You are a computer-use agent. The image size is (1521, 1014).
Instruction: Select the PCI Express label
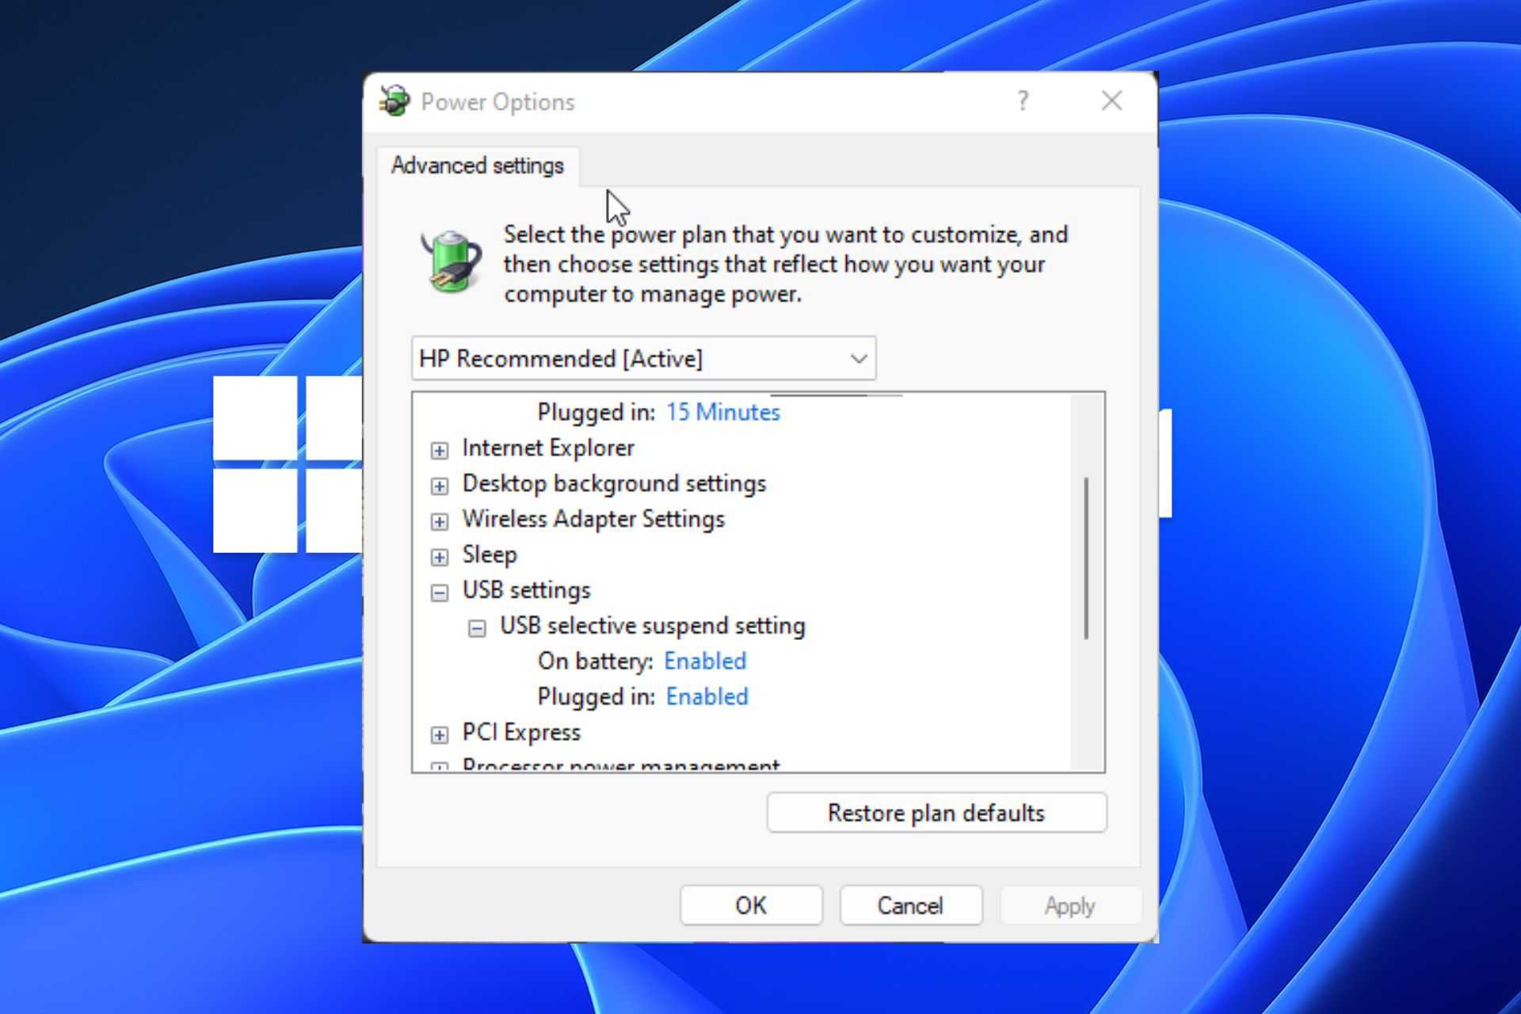[x=521, y=732]
